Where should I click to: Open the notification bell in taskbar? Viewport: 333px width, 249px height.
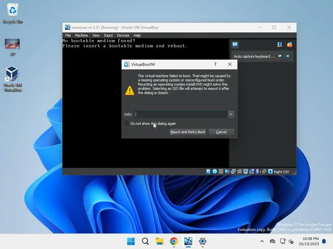(324, 241)
